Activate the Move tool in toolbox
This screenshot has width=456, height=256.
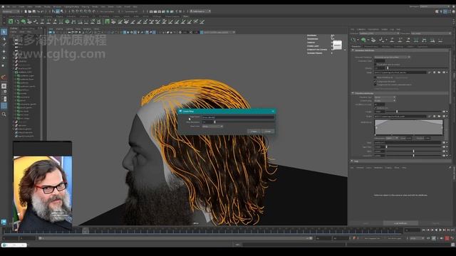tap(4, 51)
